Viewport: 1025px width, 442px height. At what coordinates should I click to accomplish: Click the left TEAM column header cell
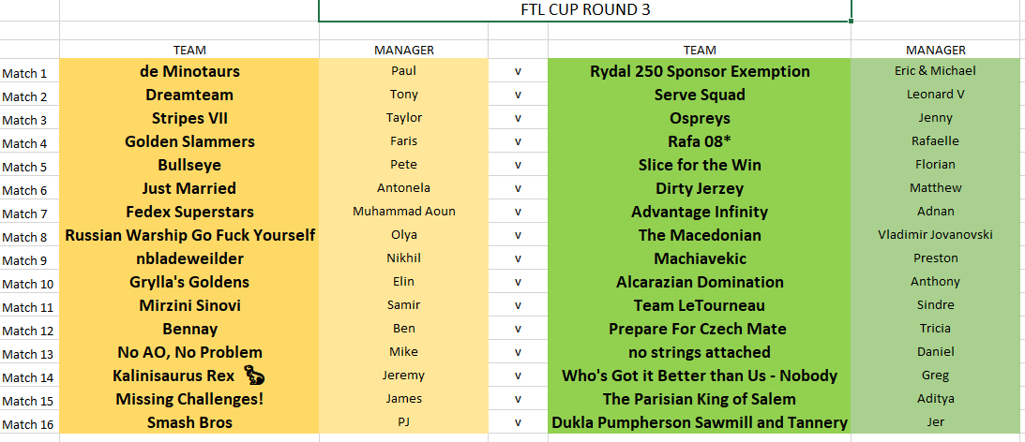click(189, 50)
